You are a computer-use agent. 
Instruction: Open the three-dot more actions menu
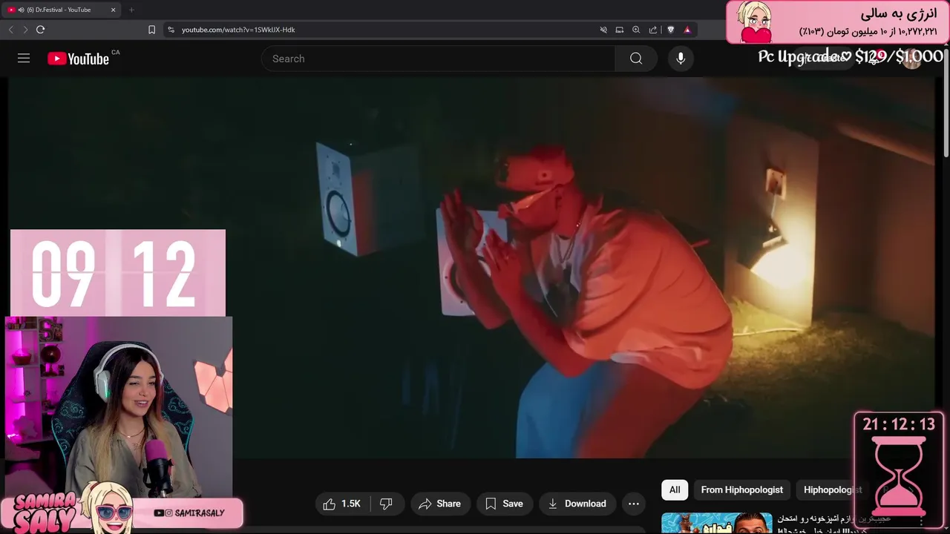[x=633, y=504]
